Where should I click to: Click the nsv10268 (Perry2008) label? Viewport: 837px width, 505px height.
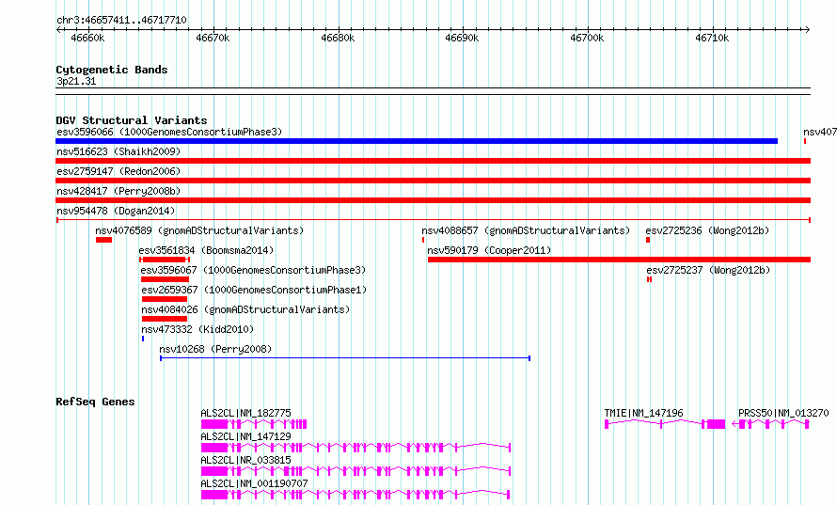(215, 349)
